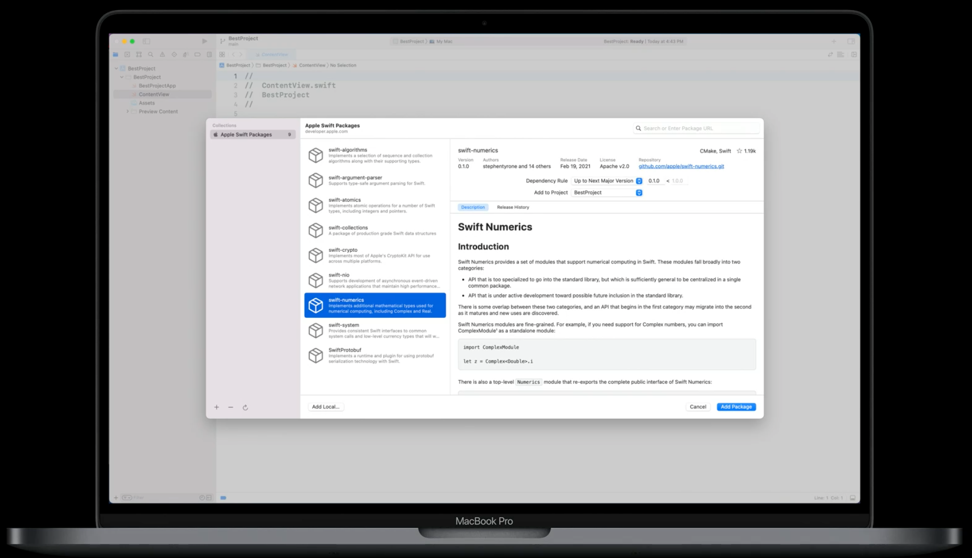The width and height of the screenshot is (972, 558).
Task: Select the swift-atomics package
Action: pyautogui.click(x=375, y=205)
